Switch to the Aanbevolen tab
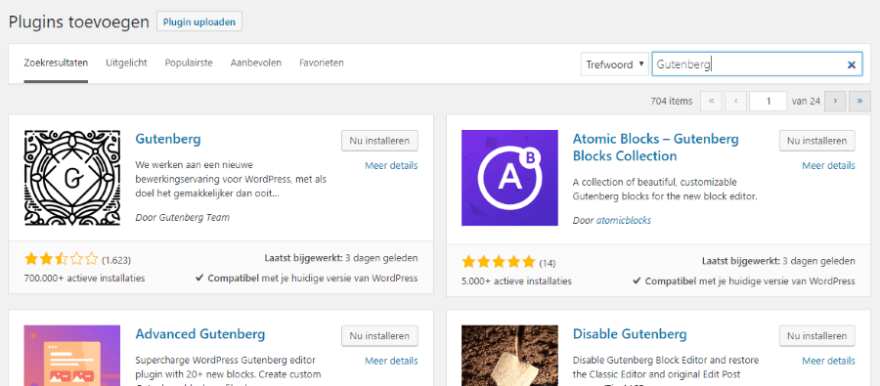 coord(256,63)
